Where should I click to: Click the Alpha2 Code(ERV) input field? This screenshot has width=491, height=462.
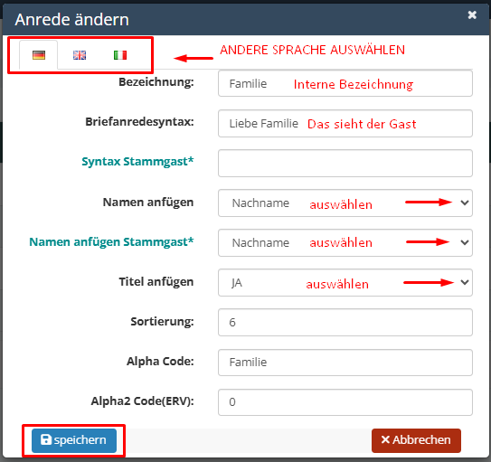(x=345, y=402)
